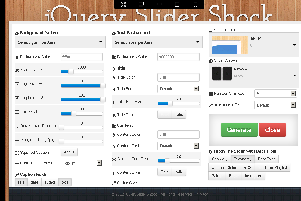Click the Autoplay ms slider handle
301x201 pixels.
click(x=71, y=72)
